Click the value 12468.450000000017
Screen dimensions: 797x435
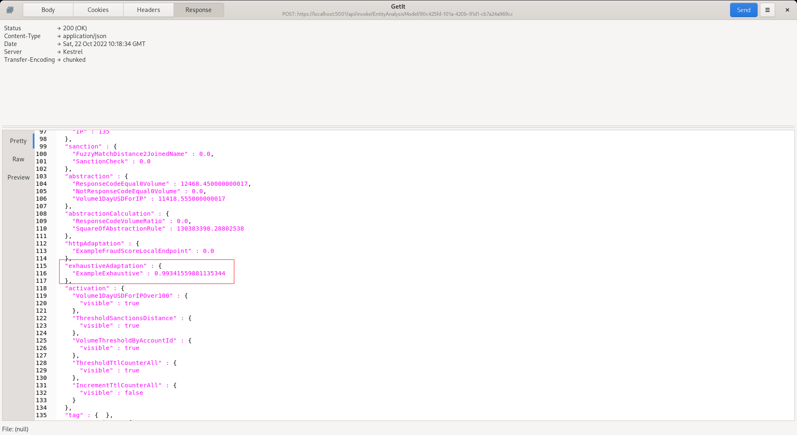pyautogui.click(x=214, y=184)
